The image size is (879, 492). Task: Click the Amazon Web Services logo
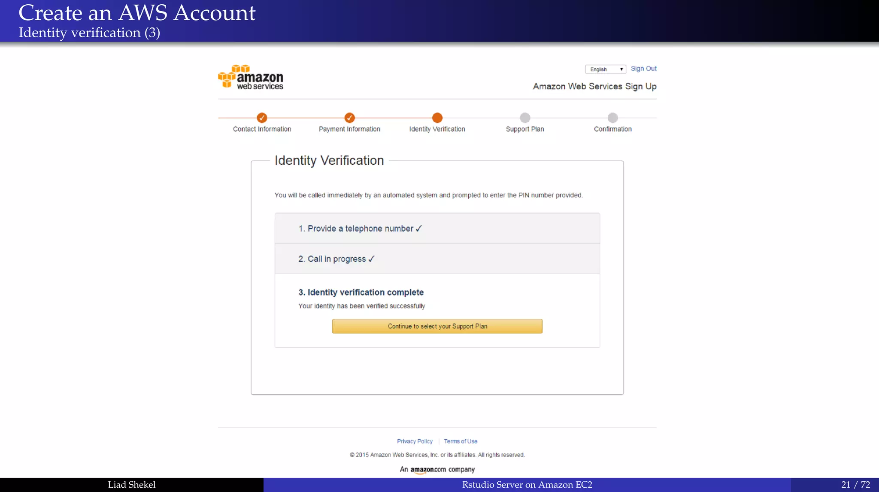point(251,77)
